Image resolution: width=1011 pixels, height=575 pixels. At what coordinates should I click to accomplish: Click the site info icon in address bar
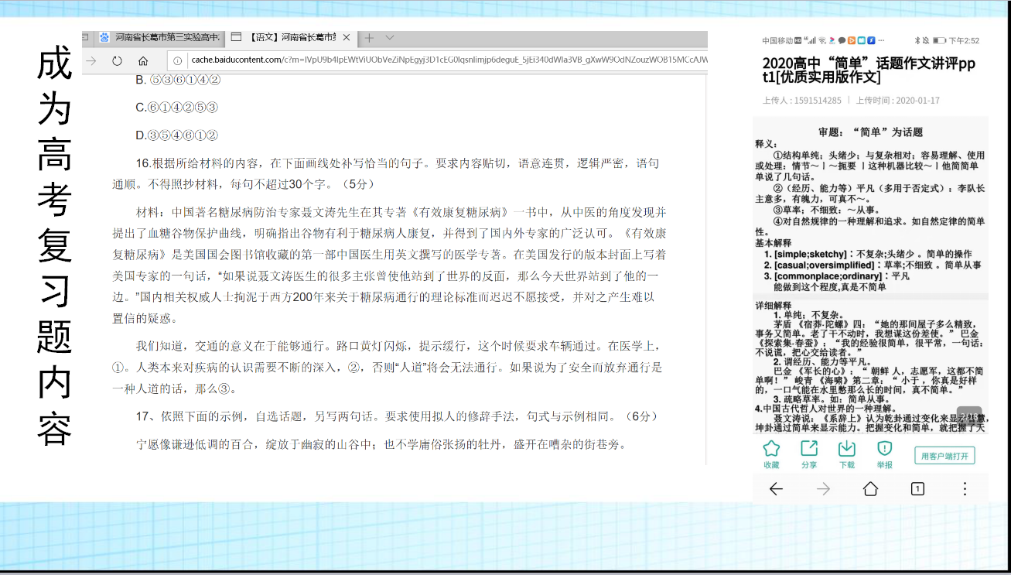coord(178,60)
